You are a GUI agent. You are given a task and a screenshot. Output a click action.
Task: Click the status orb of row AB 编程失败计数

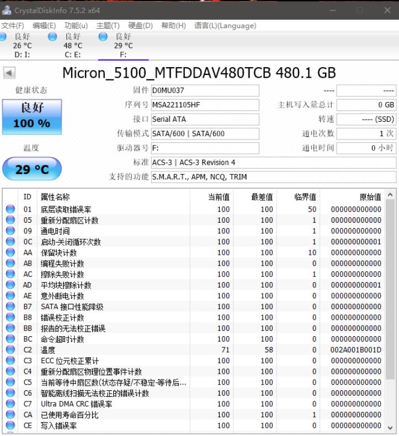pyautogui.click(x=10, y=263)
